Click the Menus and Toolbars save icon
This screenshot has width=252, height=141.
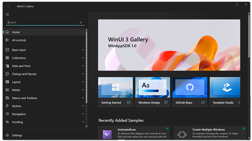pyautogui.click(x=7, y=98)
